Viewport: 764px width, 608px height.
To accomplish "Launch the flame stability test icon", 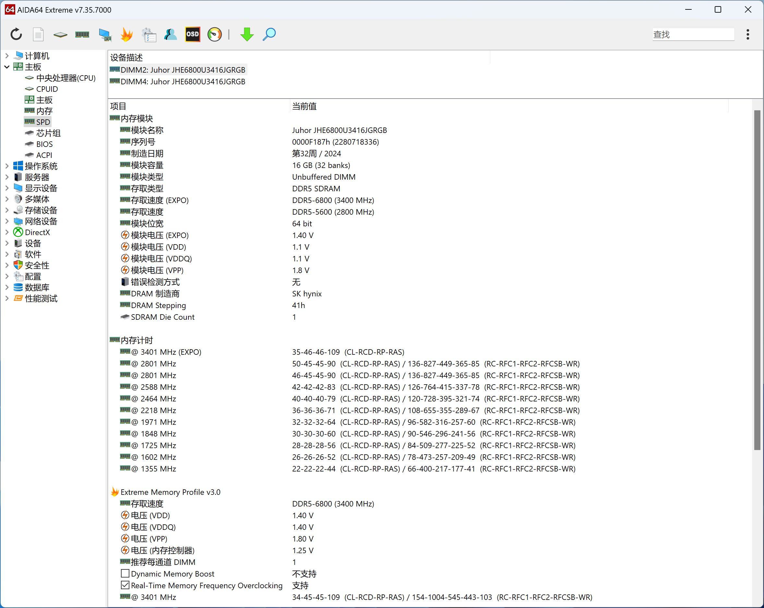I will (126, 34).
